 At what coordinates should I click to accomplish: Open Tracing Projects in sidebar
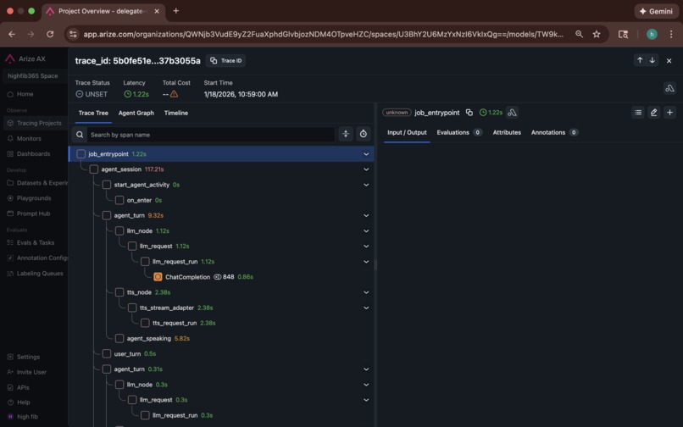34,124
